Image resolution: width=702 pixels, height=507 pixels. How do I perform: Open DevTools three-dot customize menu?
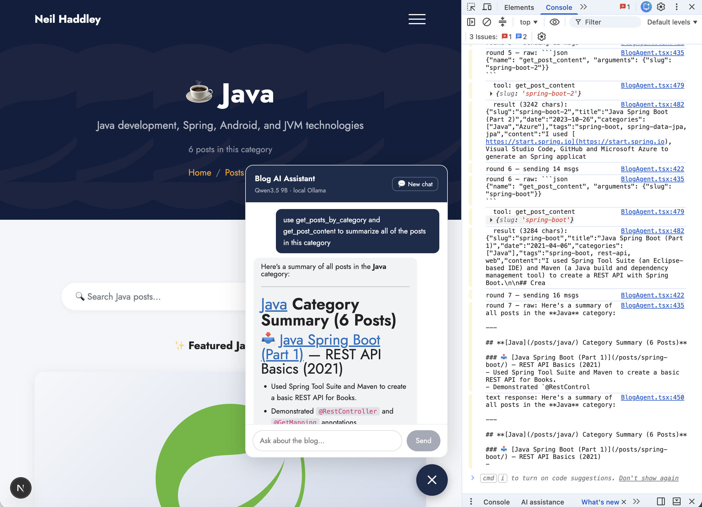point(677,7)
